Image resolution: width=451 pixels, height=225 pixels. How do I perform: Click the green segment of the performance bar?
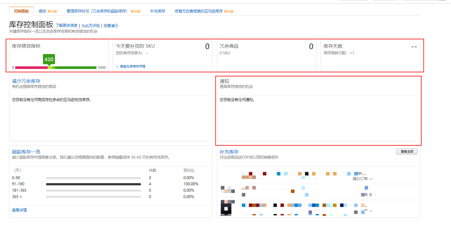pyautogui.click(x=75, y=67)
